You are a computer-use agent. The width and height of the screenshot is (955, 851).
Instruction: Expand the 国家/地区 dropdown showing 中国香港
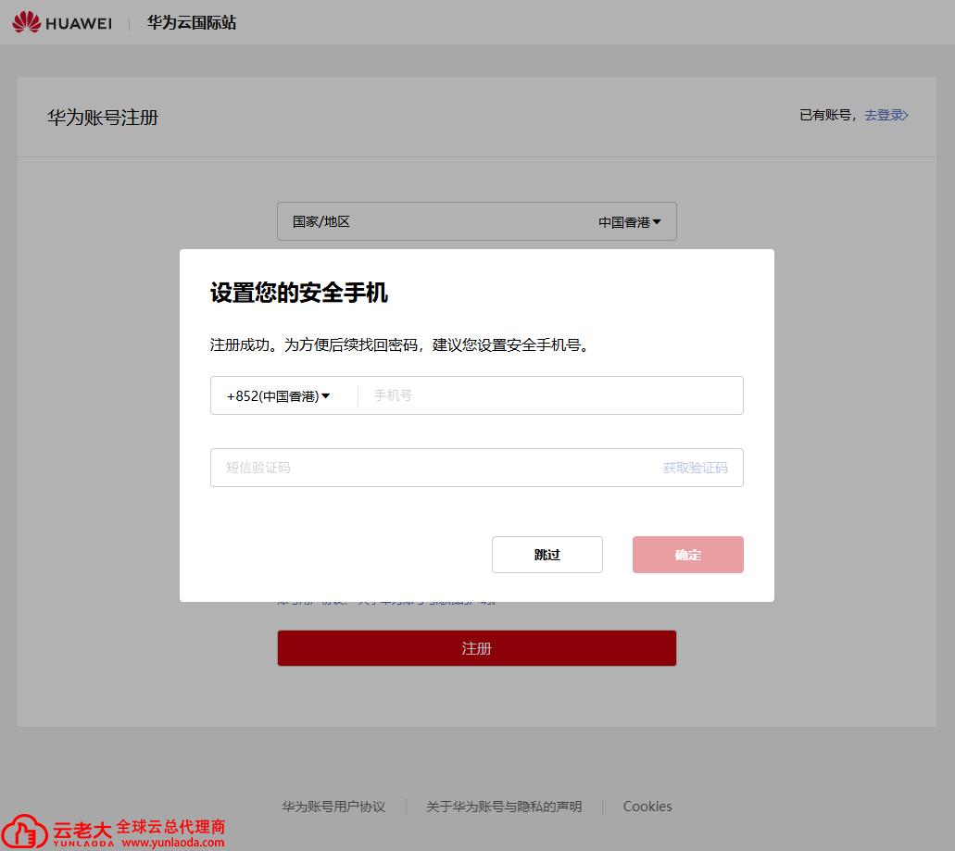(629, 222)
